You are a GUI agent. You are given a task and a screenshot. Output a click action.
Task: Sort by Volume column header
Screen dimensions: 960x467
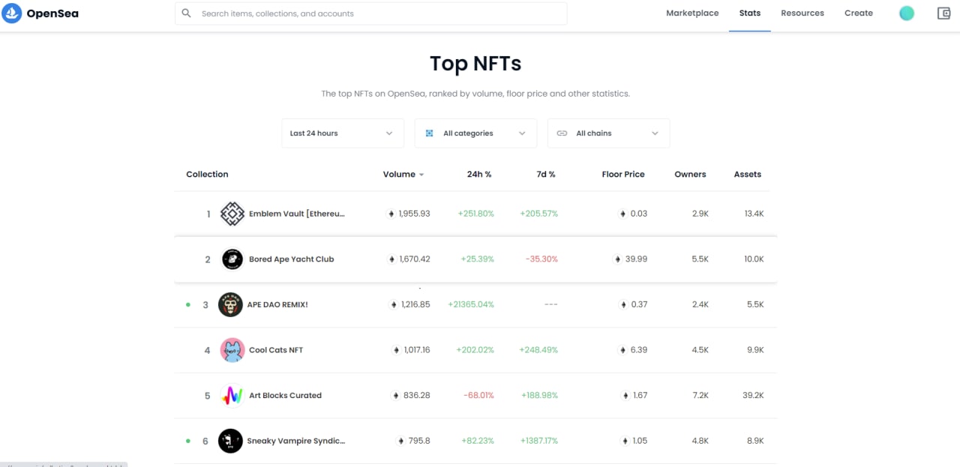tap(403, 174)
